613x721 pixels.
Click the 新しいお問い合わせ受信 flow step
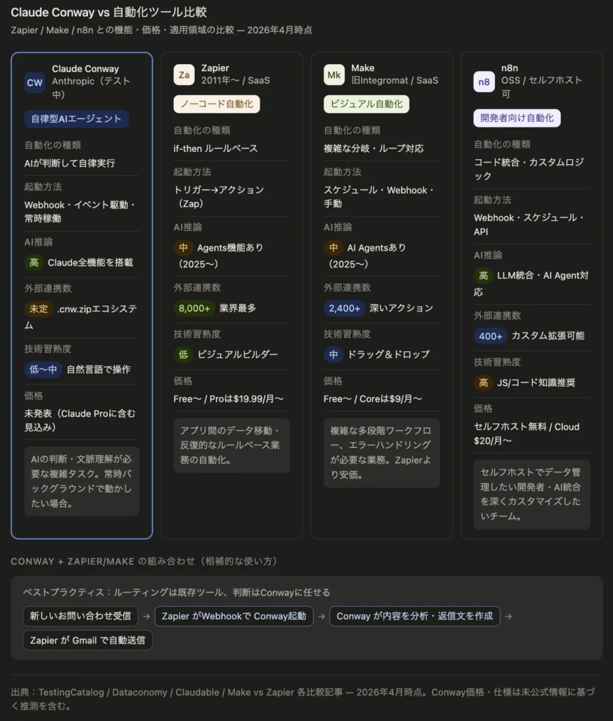80,616
